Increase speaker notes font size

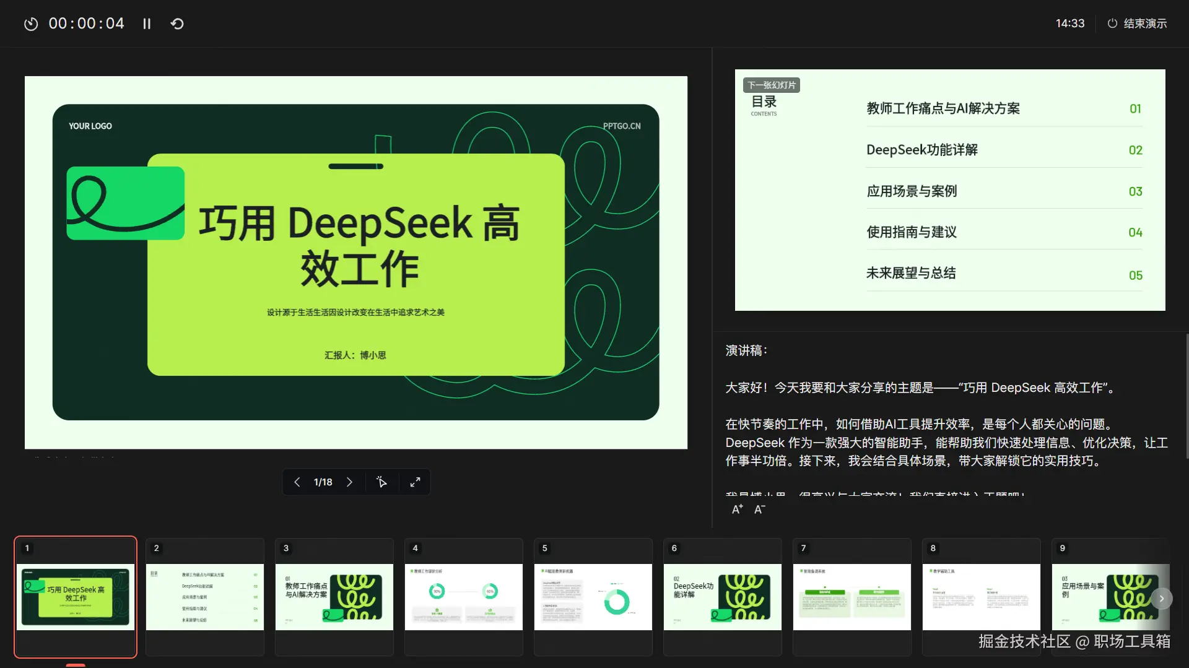[738, 510]
